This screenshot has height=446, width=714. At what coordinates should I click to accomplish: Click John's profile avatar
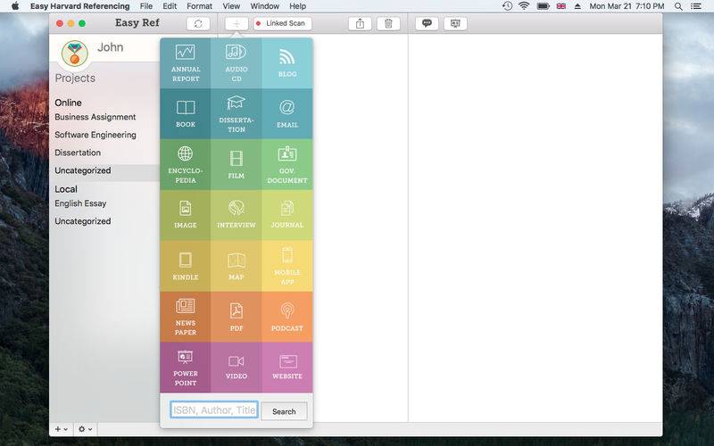click(x=74, y=54)
